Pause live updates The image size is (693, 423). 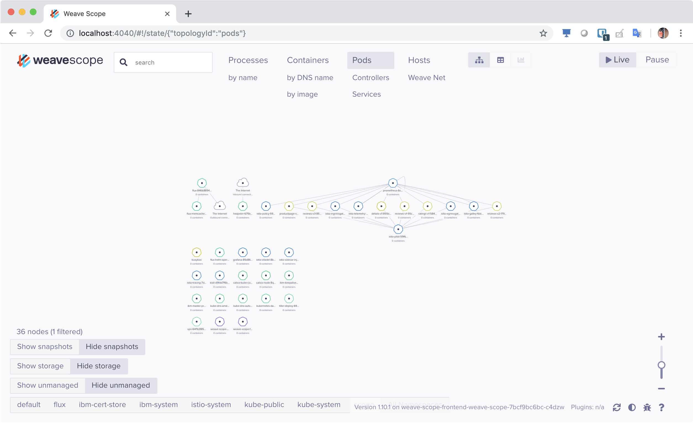(x=657, y=60)
